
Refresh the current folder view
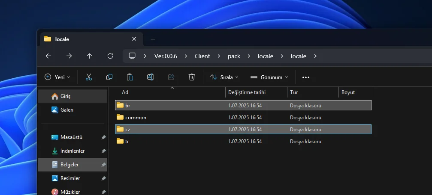(110, 56)
